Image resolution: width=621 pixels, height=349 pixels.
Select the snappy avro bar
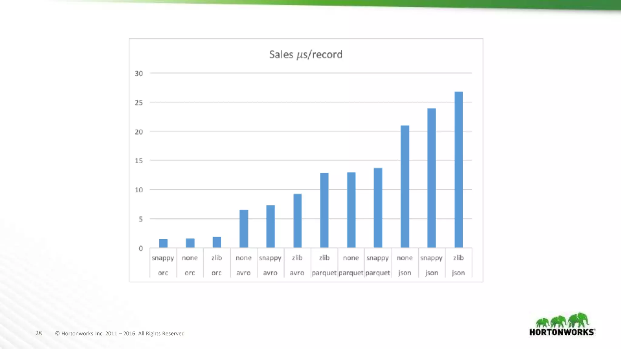click(x=270, y=227)
